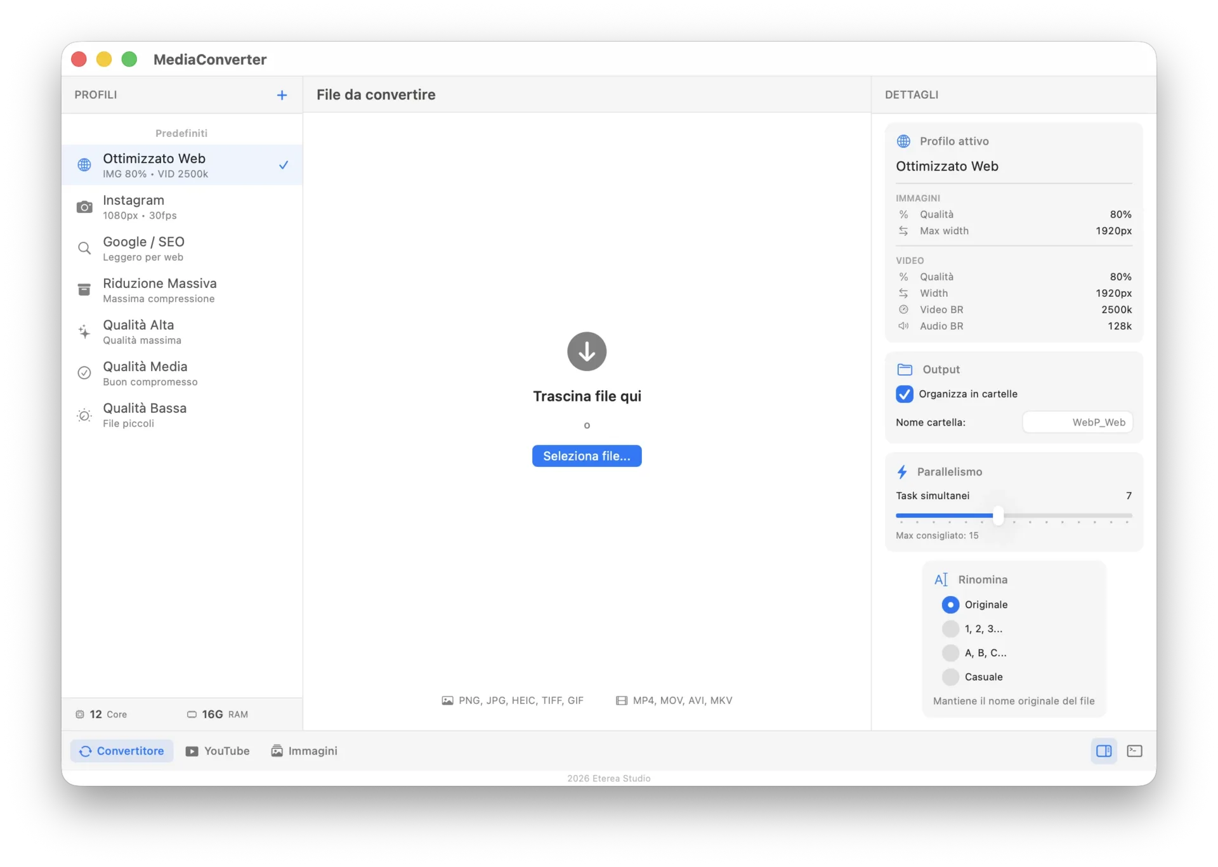This screenshot has height=867, width=1218.
Task: Click the globe icon beside Profilo attivo
Action: (x=903, y=141)
